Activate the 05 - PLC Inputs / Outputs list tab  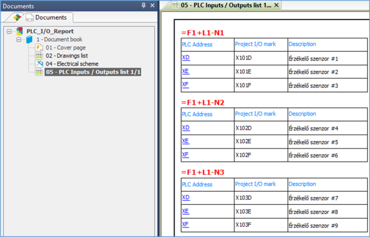tap(226, 5)
